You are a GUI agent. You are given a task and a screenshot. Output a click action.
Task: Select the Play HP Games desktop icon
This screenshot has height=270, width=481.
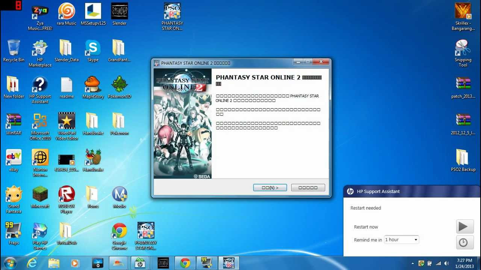pyautogui.click(x=40, y=236)
